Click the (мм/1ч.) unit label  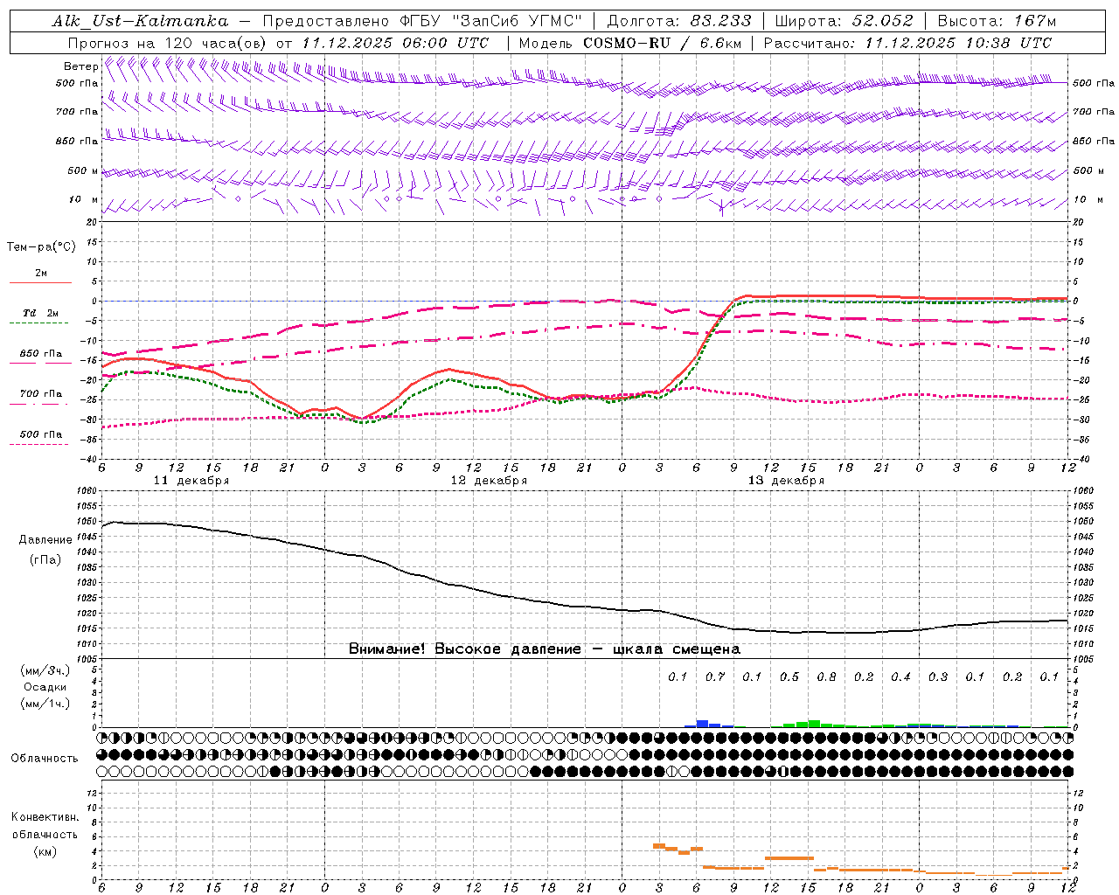(45, 704)
